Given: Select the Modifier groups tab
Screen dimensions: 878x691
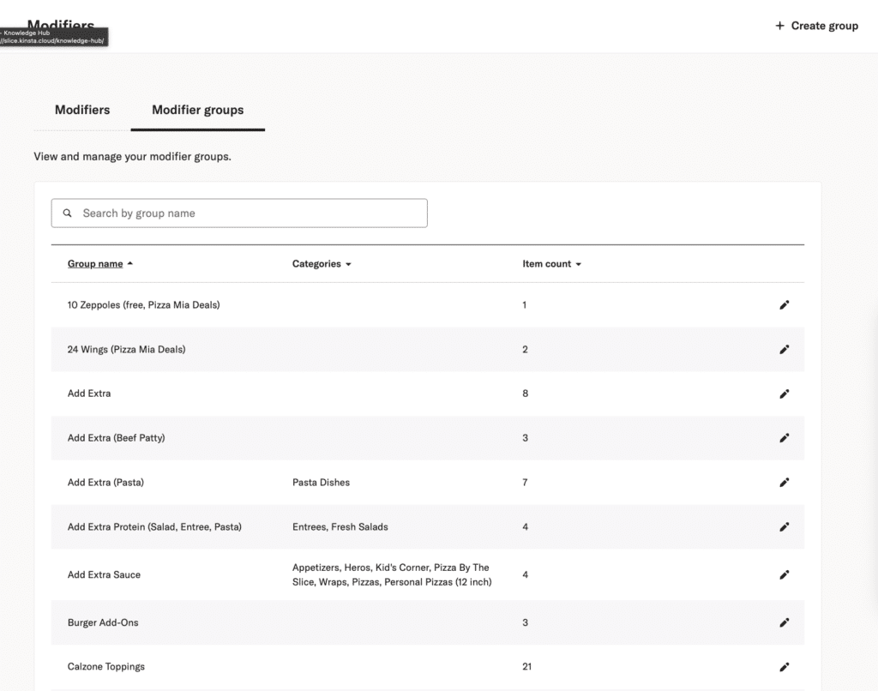Looking at the screenshot, I should point(197,110).
